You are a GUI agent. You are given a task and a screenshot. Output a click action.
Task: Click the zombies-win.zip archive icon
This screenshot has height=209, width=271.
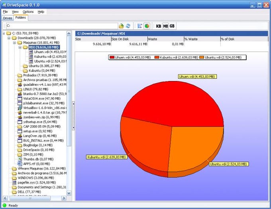pos(20,117)
